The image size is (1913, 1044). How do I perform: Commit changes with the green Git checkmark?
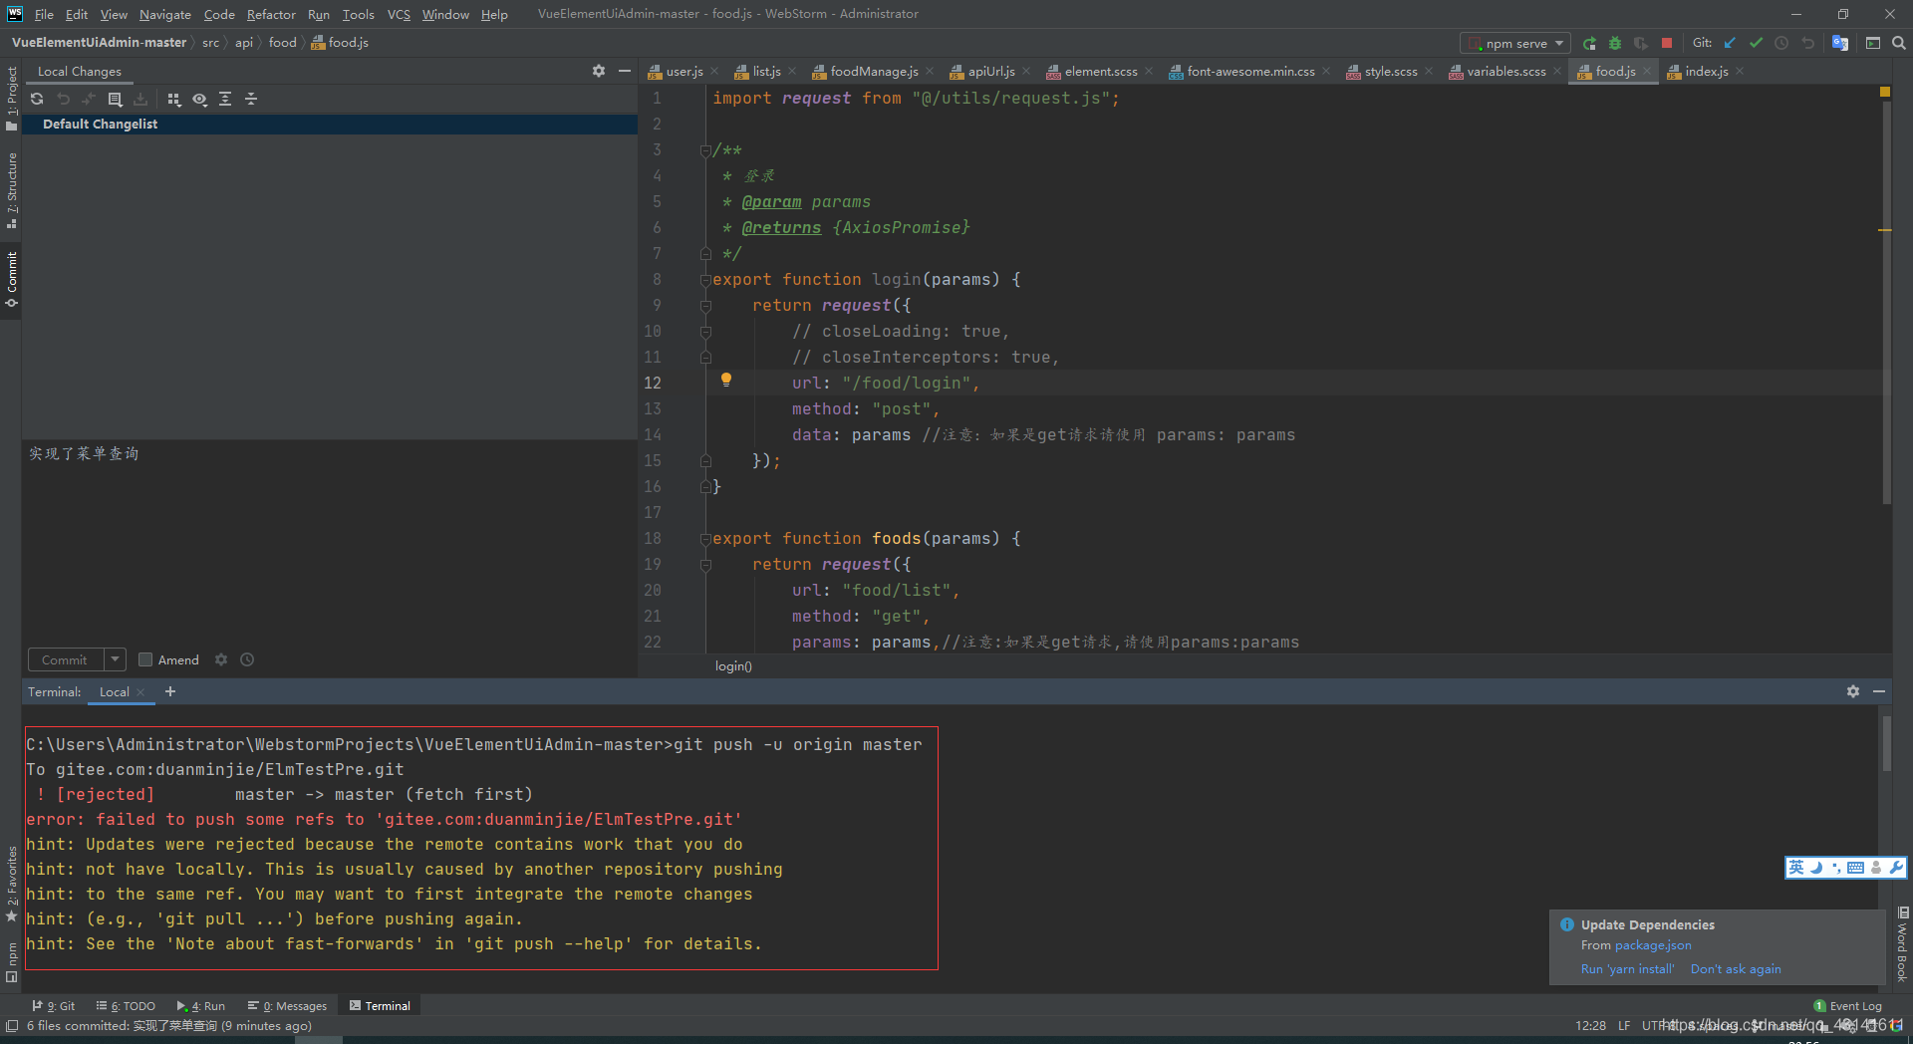point(1756,43)
